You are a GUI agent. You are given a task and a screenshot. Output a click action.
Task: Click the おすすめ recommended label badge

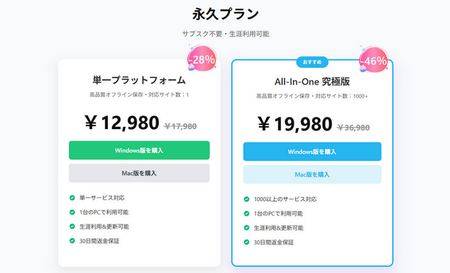tap(312, 62)
